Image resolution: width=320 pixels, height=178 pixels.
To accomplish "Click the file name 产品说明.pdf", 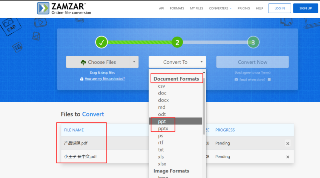I will tap(76, 143).
